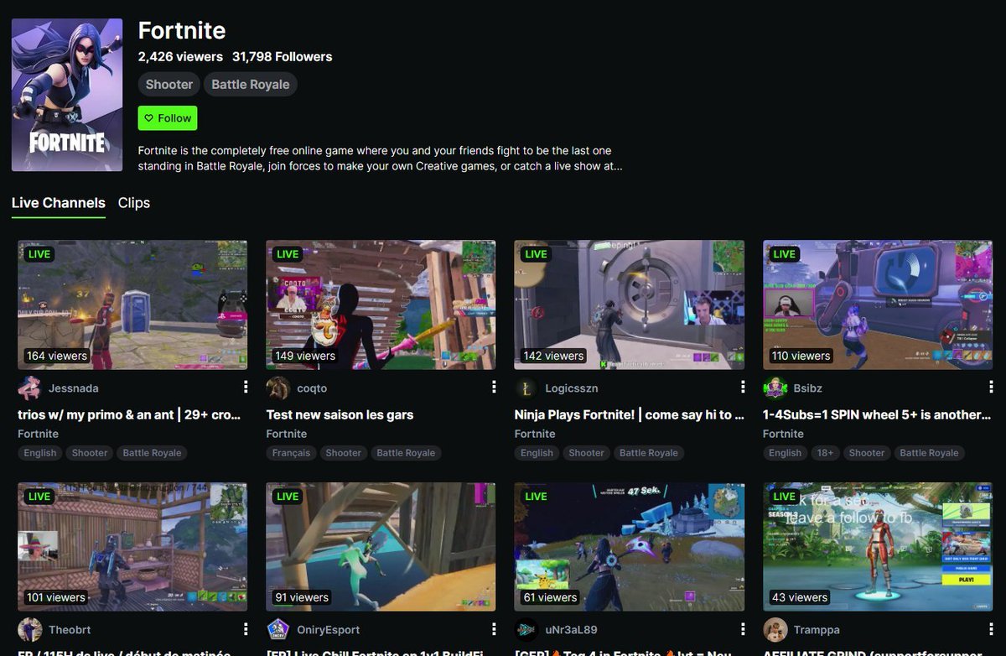Click Fortnite game link under coqto's stream

[287, 434]
